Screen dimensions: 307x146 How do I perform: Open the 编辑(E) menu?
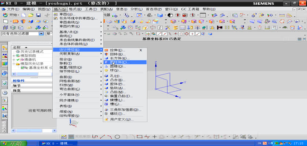pos(29,9)
